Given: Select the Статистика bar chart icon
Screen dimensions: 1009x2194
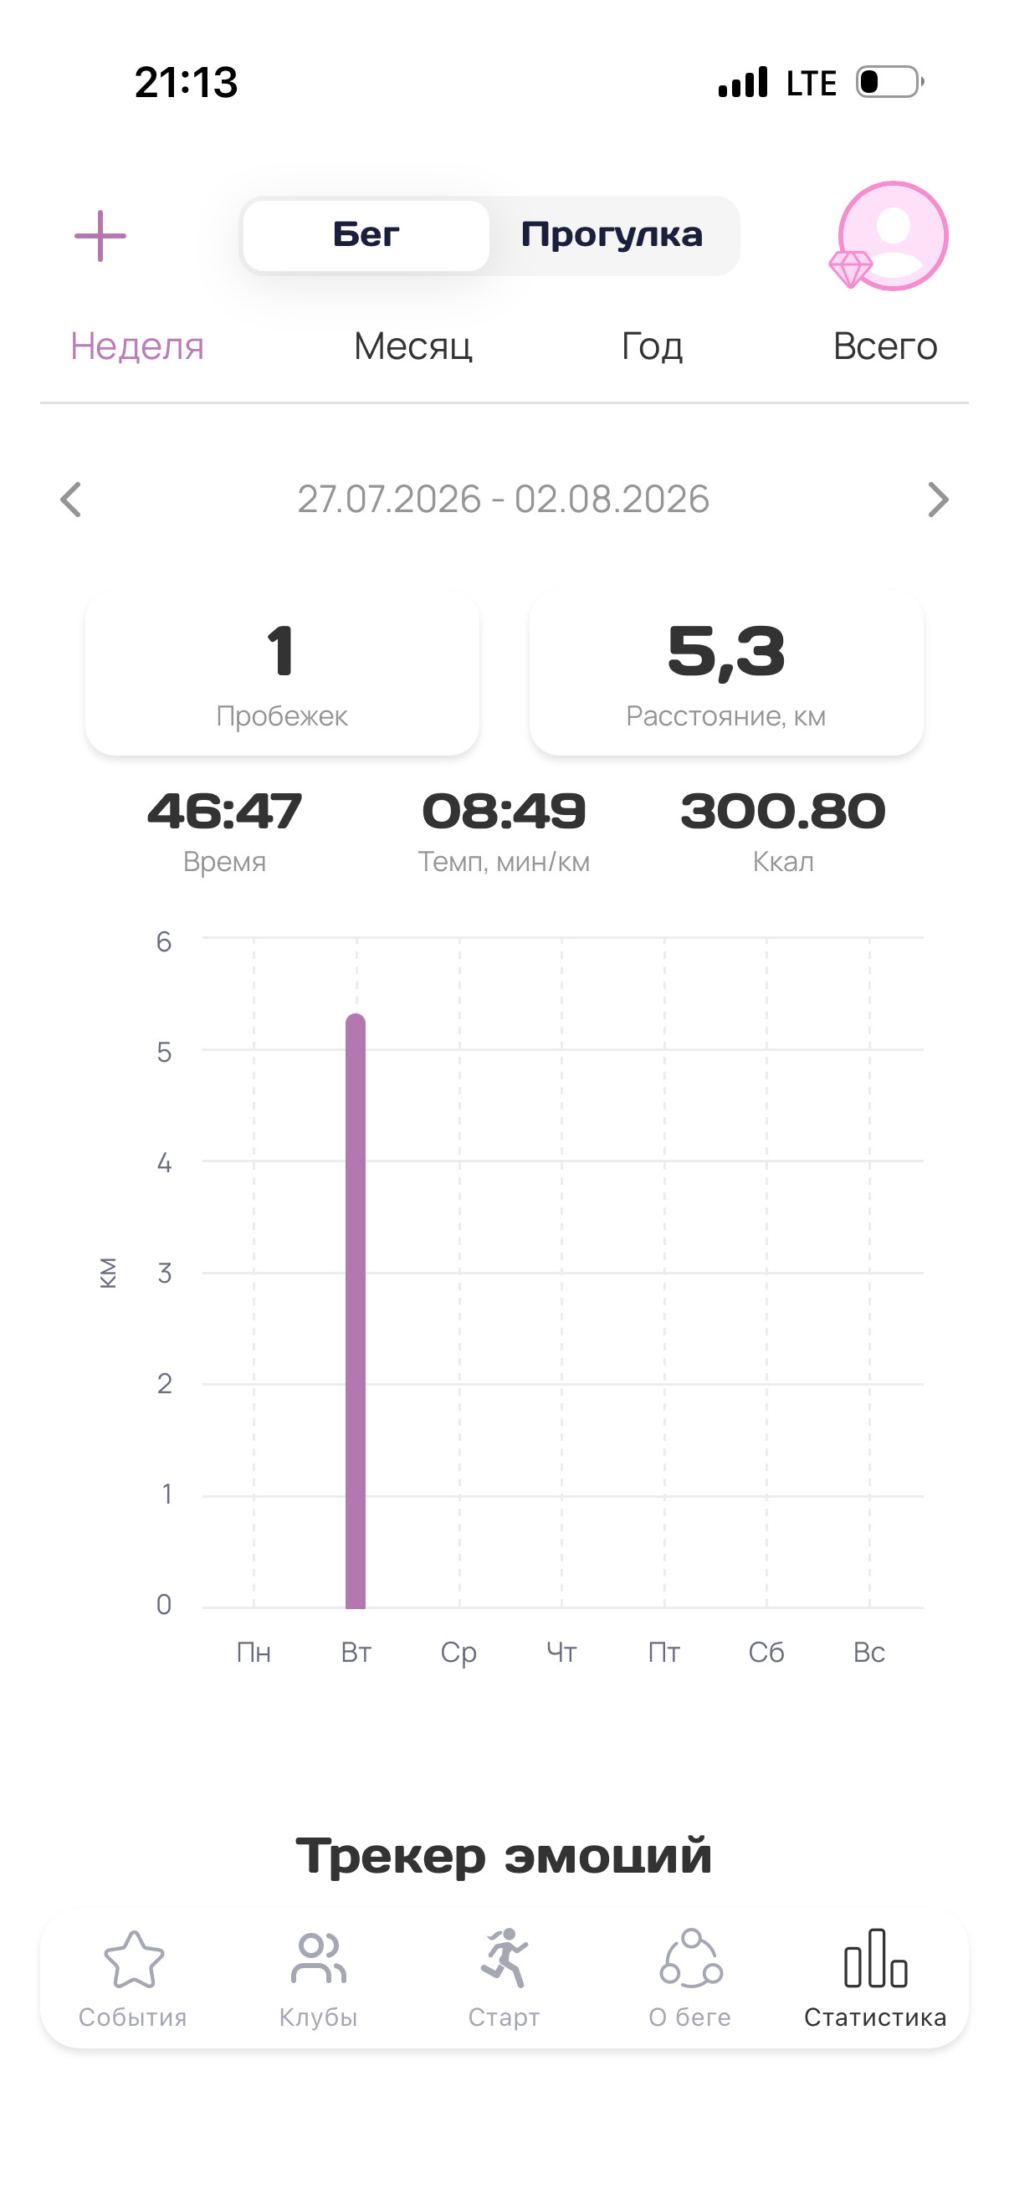Looking at the screenshot, I should [x=875, y=1958].
